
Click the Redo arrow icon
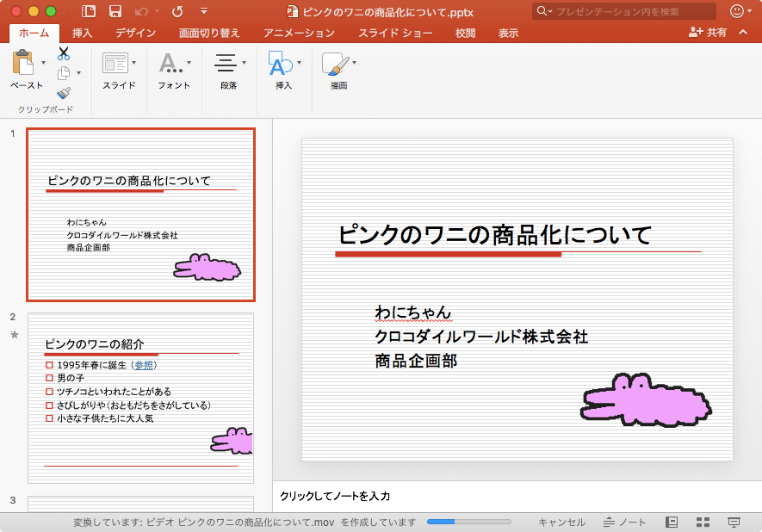click(x=177, y=11)
